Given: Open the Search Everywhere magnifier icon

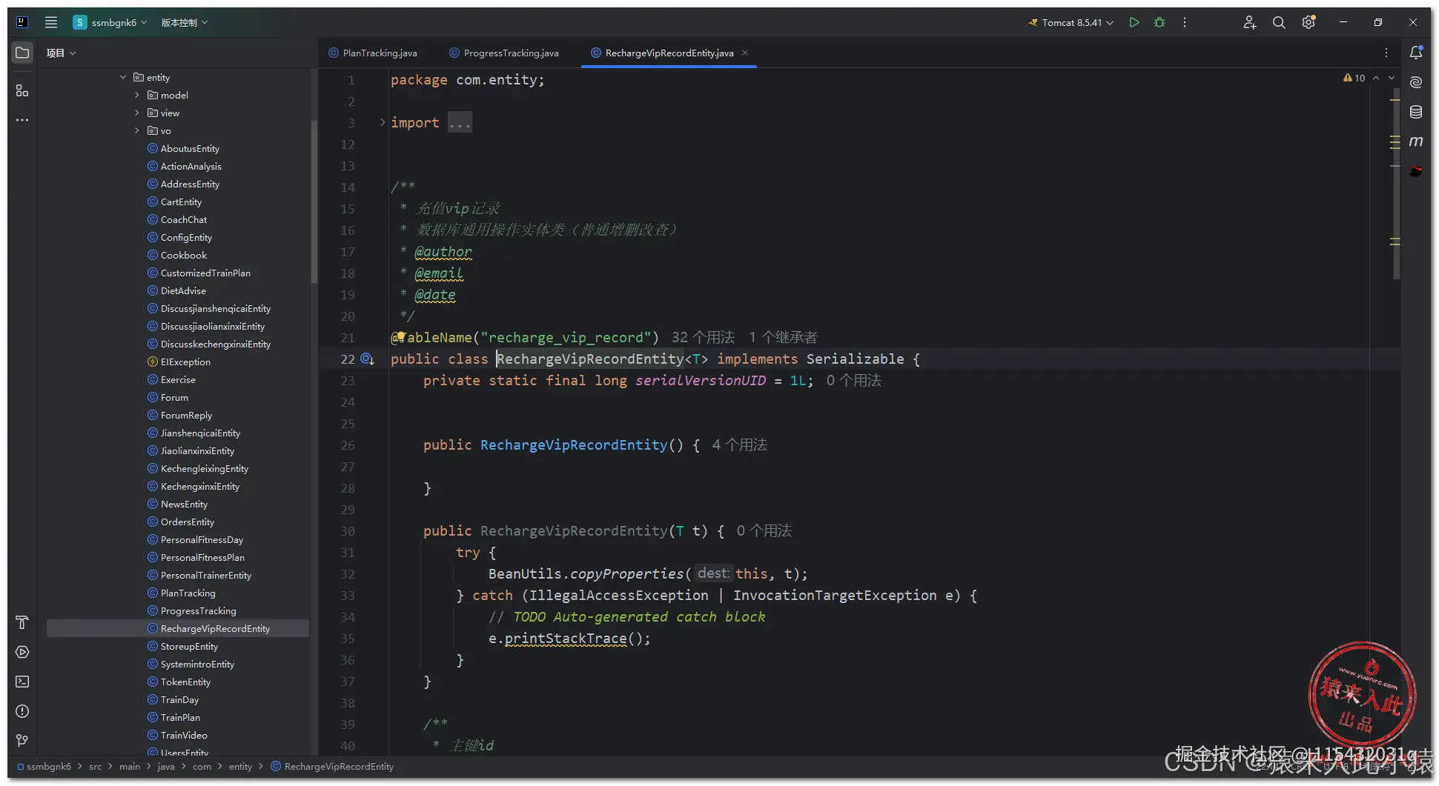Looking at the screenshot, I should click(1279, 22).
